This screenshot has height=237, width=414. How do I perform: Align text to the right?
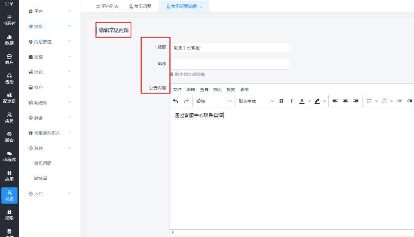[356, 101]
